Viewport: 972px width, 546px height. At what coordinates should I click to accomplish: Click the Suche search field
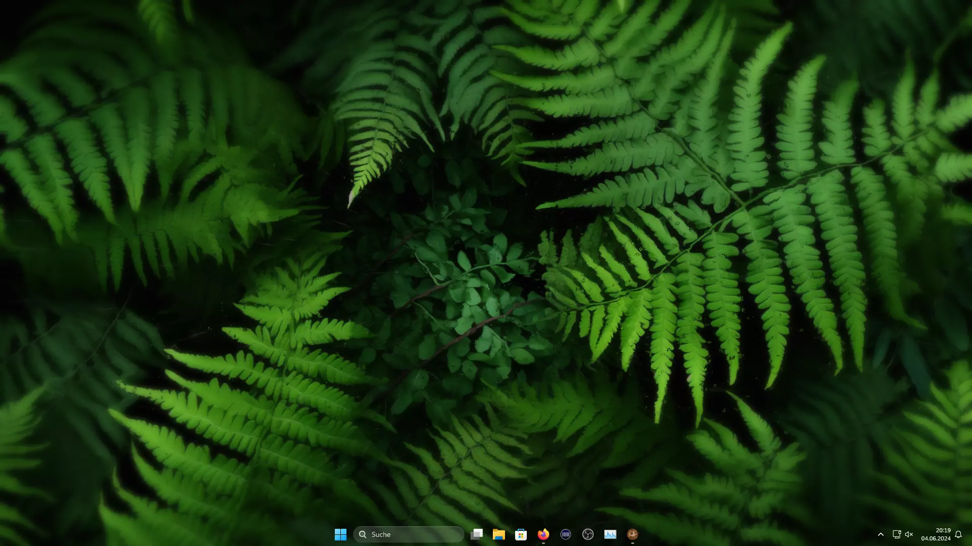(x=408, y=534)
